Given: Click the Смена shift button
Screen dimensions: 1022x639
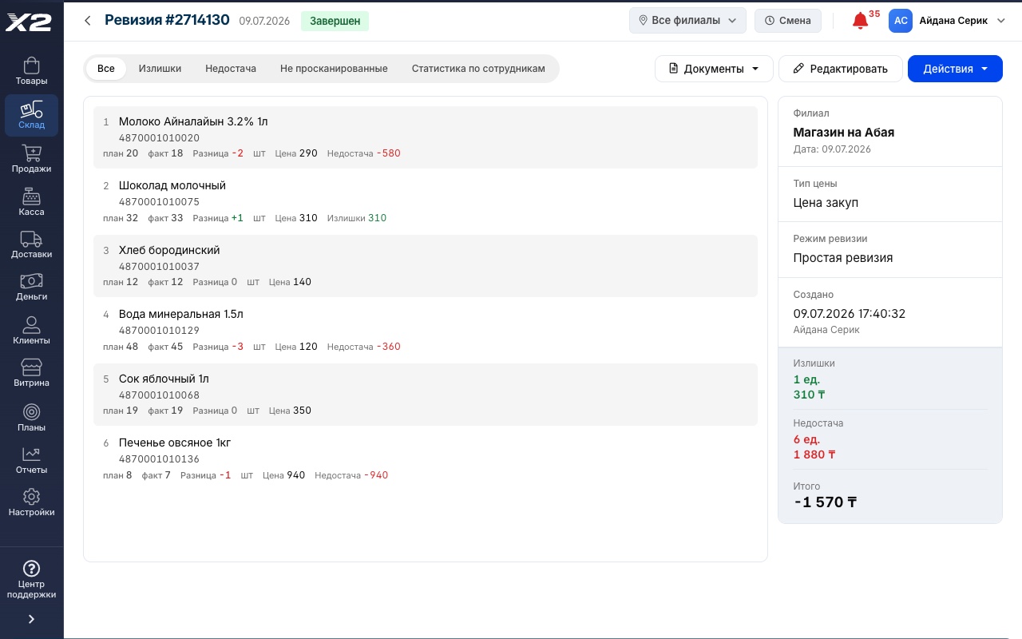Looking at the screenshot, I should click(788, 21).
